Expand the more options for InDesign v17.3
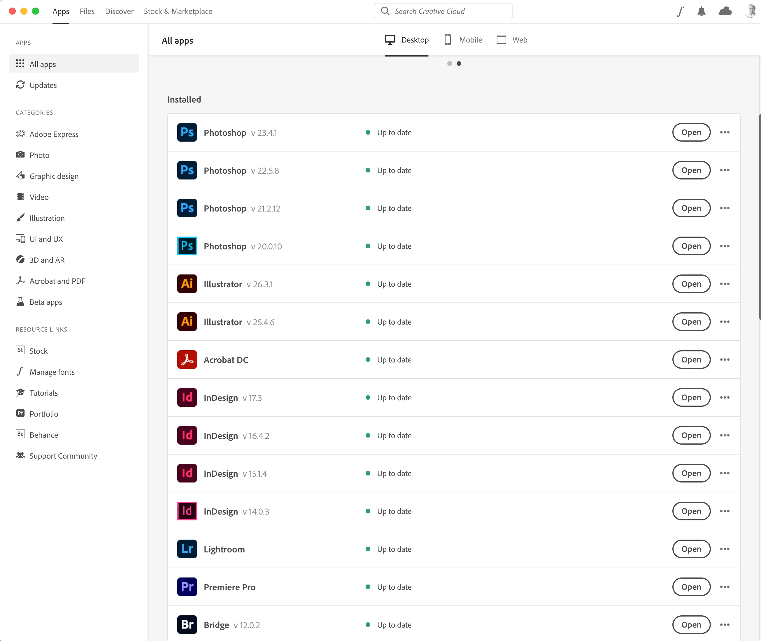 (725, 397)
